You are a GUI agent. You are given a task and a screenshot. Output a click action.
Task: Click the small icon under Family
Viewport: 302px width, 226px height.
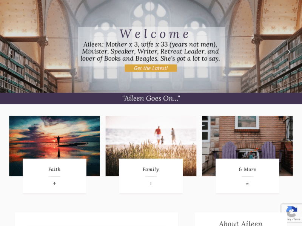pyautogui.click(x=151, y=184)
